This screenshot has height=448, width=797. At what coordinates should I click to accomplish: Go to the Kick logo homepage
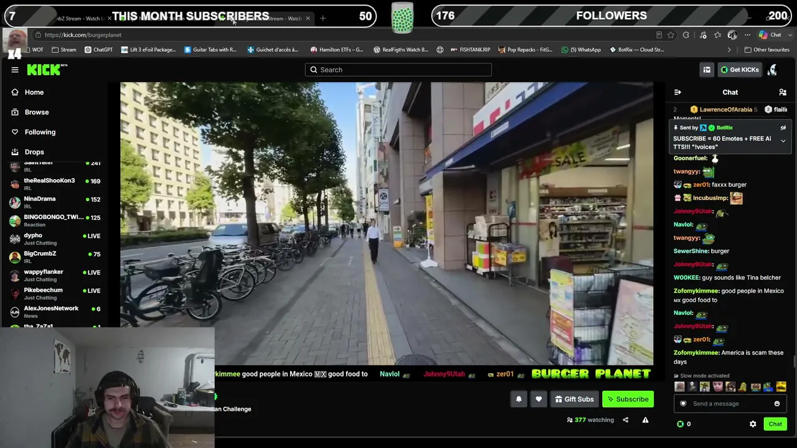pos(47,70)
